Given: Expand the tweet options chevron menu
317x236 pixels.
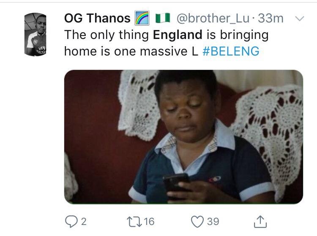Looking at the screenshot, I should pyautogui.click(x=299, y=19).
